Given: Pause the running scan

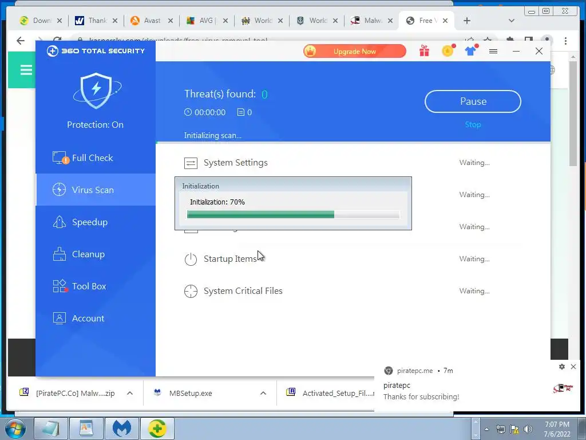Looking at the screenshot, I should tap(473, 101).
